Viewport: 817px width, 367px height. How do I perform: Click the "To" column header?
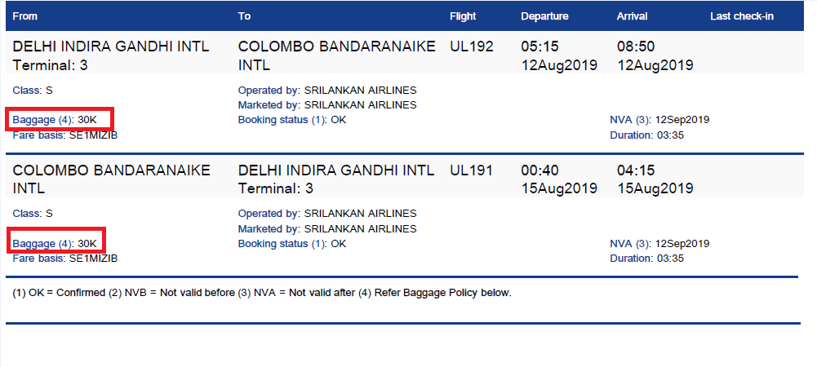[x=244, y=16]
